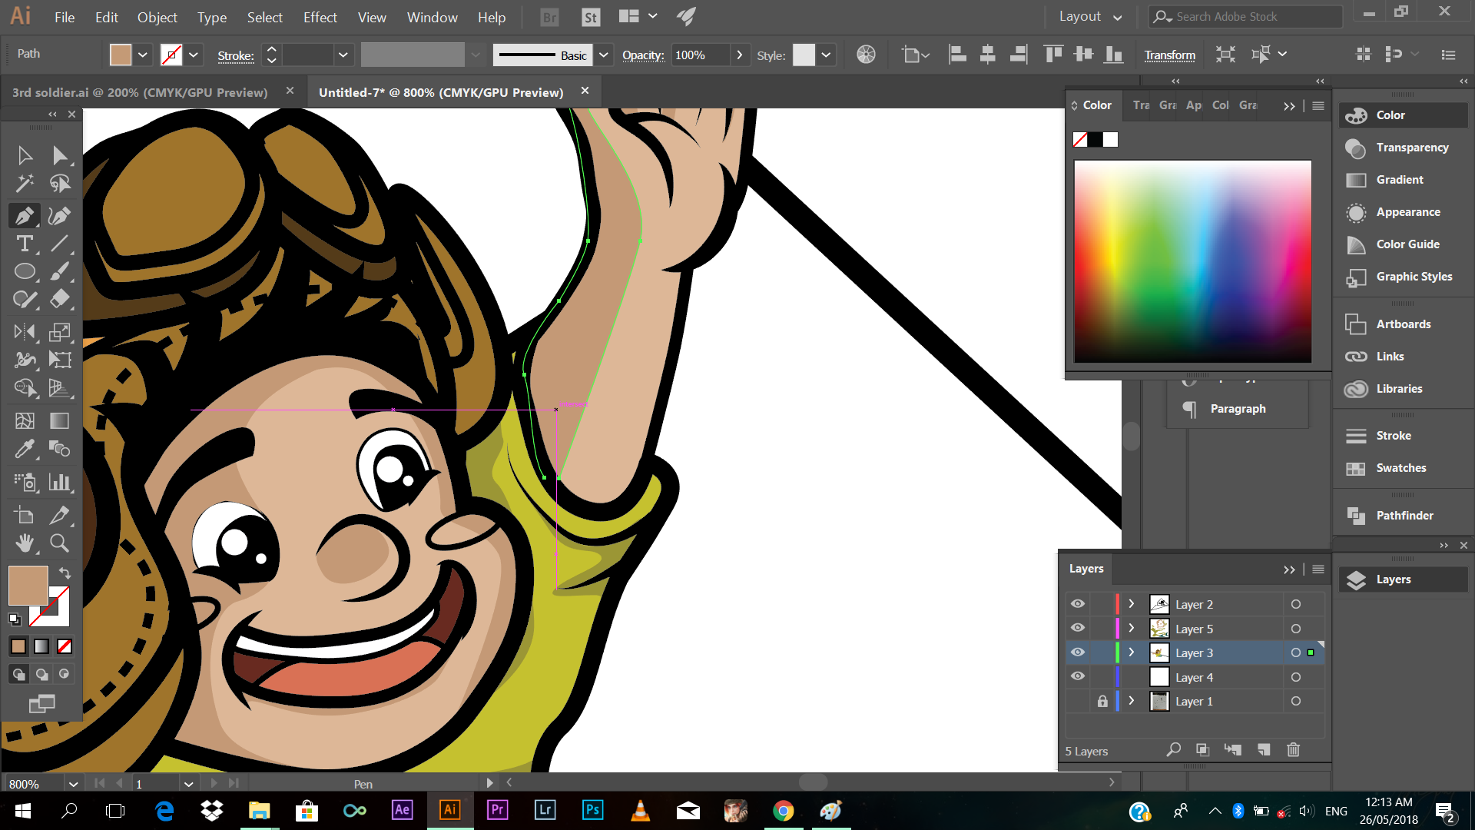
Task: Select the Blend tool
Action: [60, 448]
